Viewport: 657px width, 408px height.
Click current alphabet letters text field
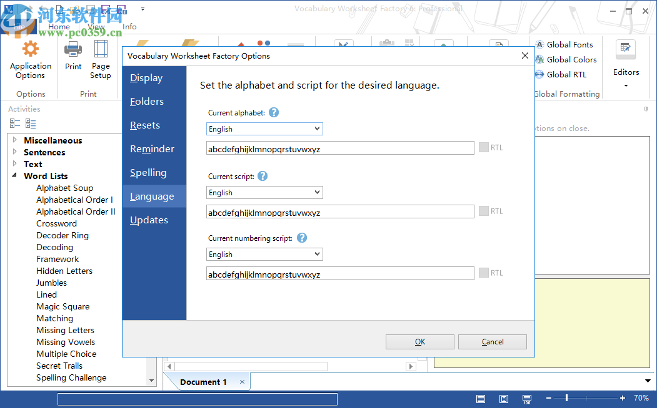pos(340,148)
